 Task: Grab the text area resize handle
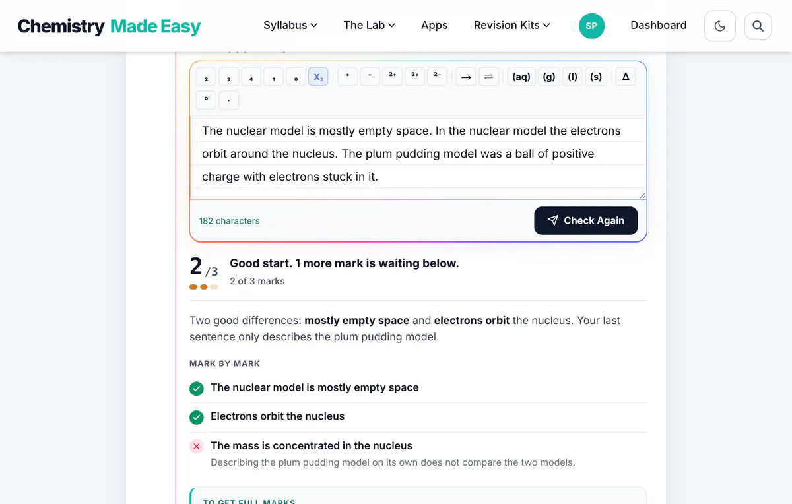642,195
